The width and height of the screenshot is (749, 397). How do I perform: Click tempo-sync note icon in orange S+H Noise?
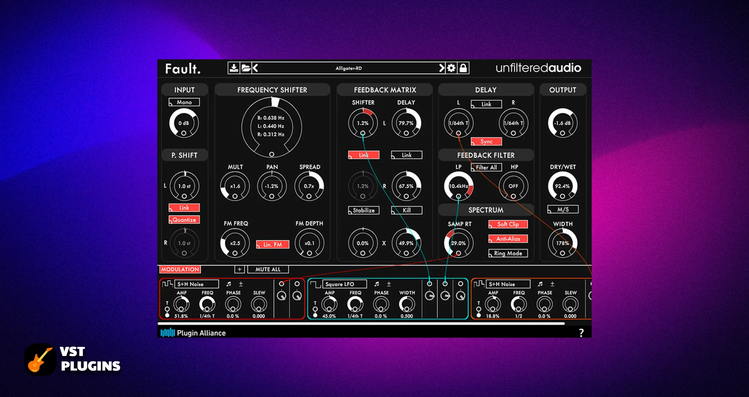tap(540, 284)
